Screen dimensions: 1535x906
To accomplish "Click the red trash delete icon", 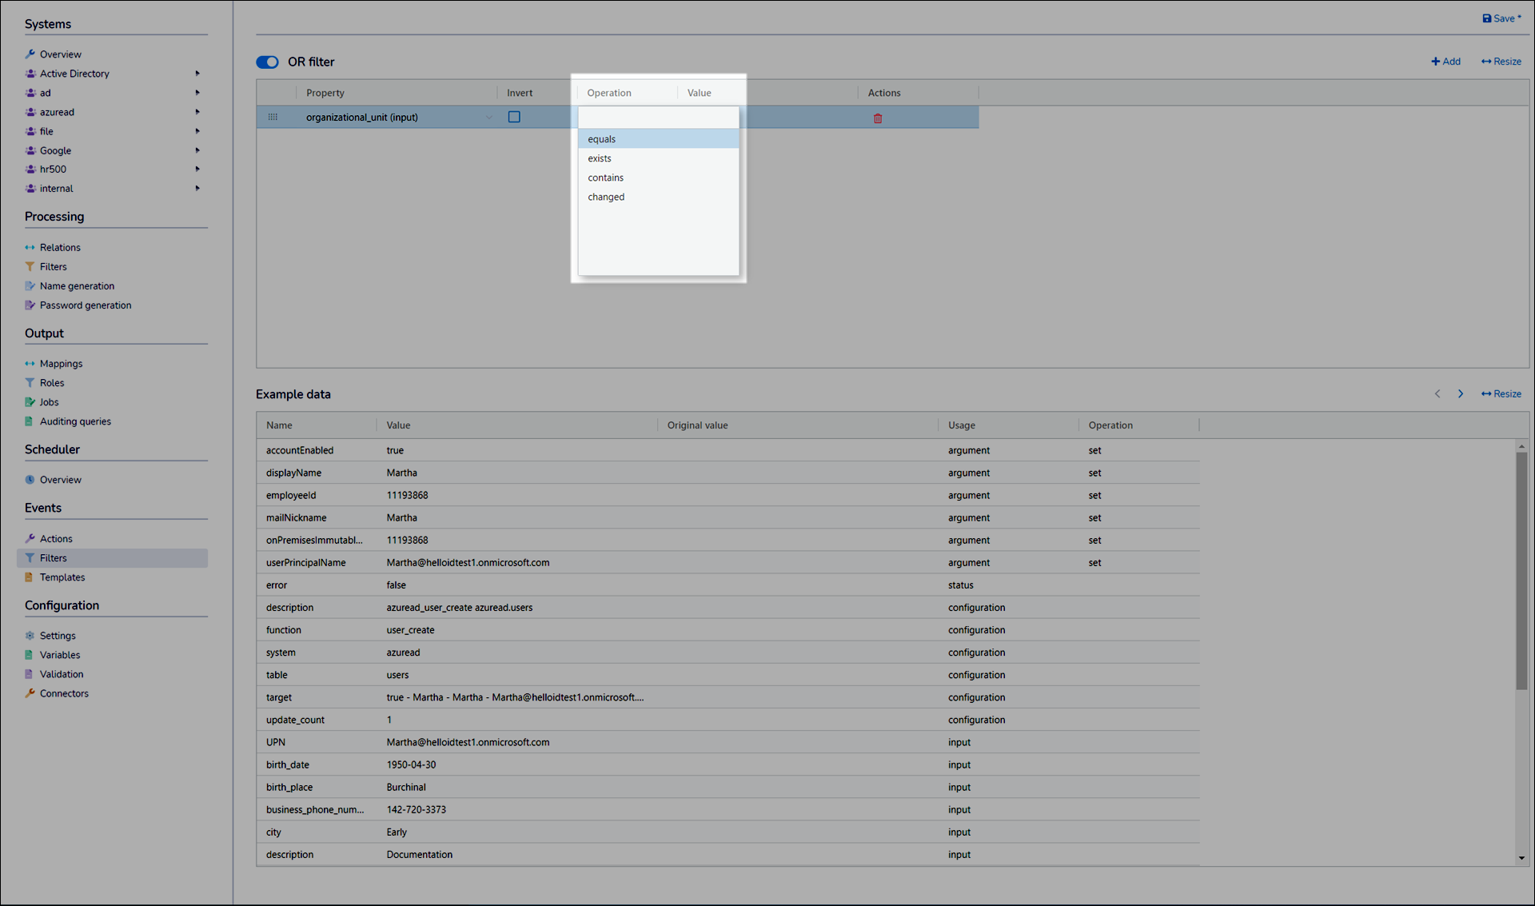I will tap(878, 118).
